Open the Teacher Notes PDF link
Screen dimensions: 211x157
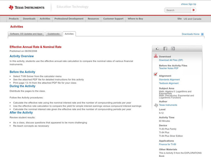click(169, 68)
